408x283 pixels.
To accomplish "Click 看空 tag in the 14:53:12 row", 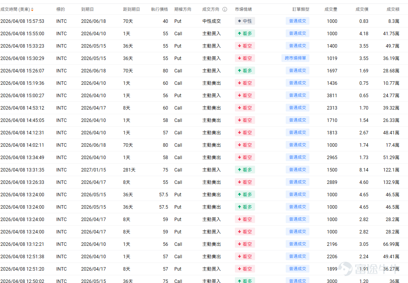I will click(x=245, y=108).
